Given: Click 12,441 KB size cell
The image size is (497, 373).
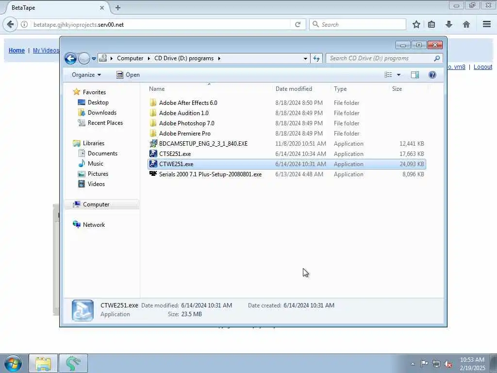Looking at the screenshot, I should pos(412,143).
